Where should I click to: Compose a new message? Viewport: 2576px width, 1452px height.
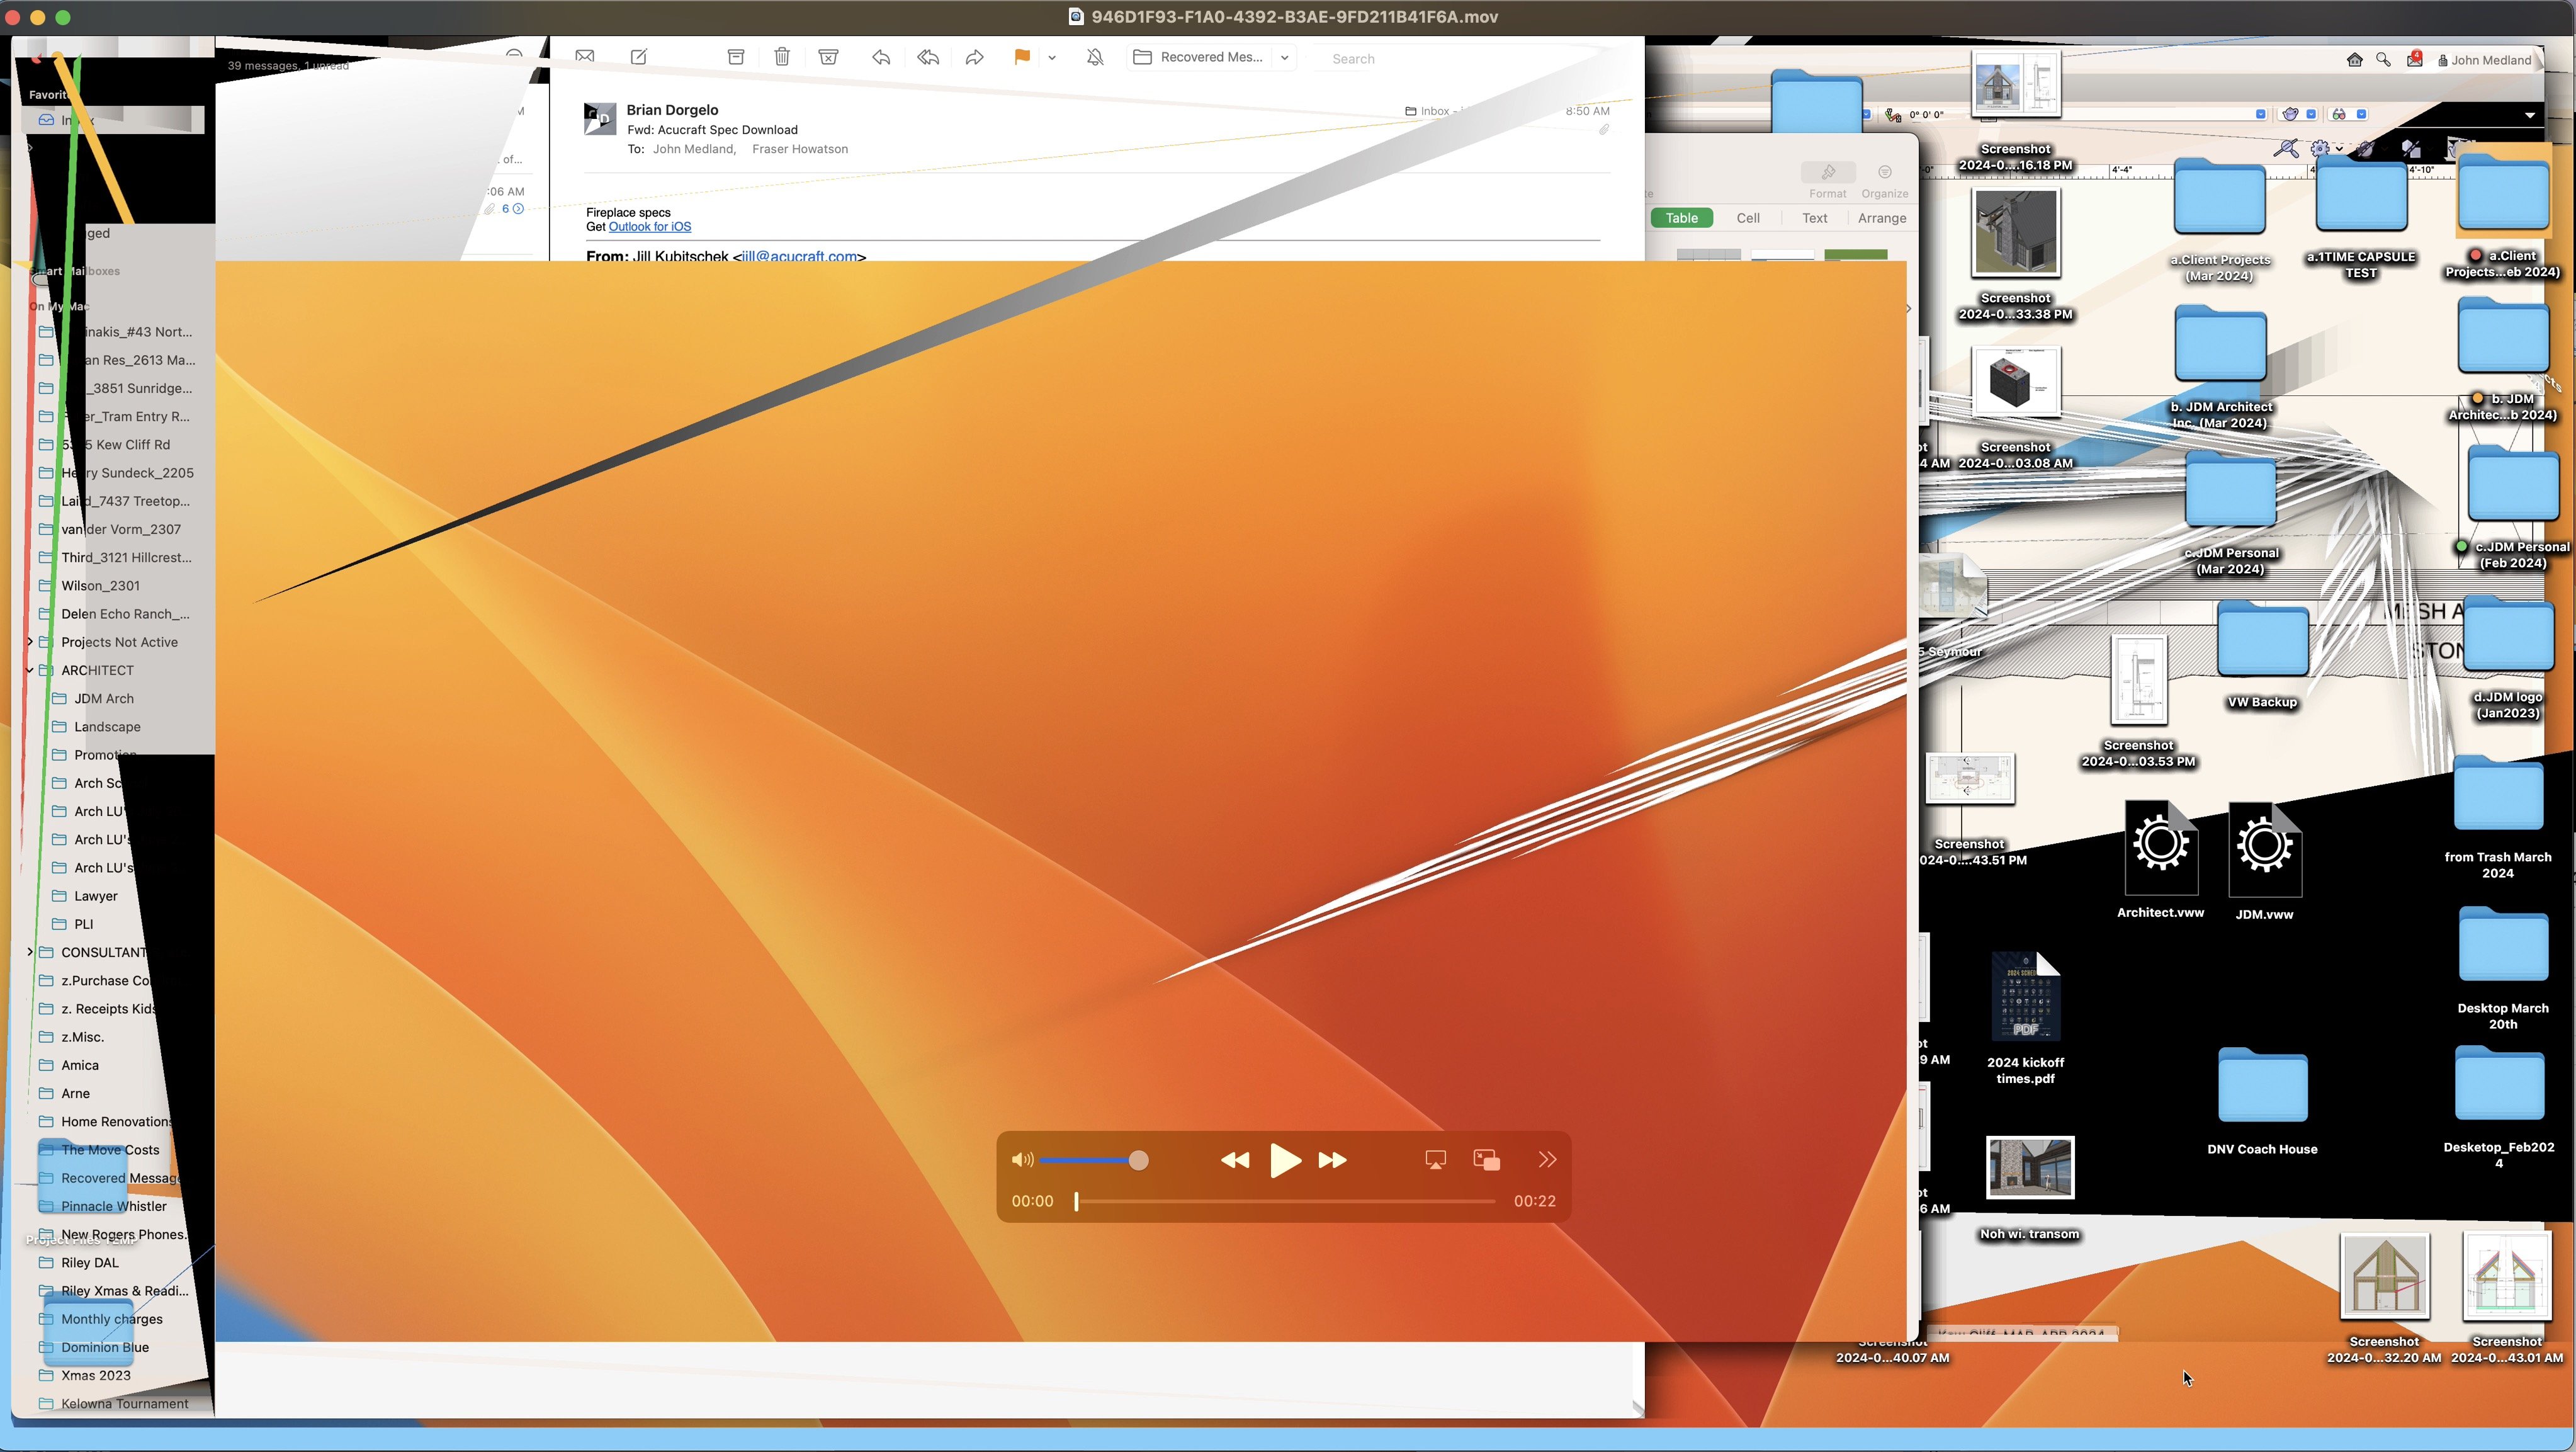[x=639, y=57]
